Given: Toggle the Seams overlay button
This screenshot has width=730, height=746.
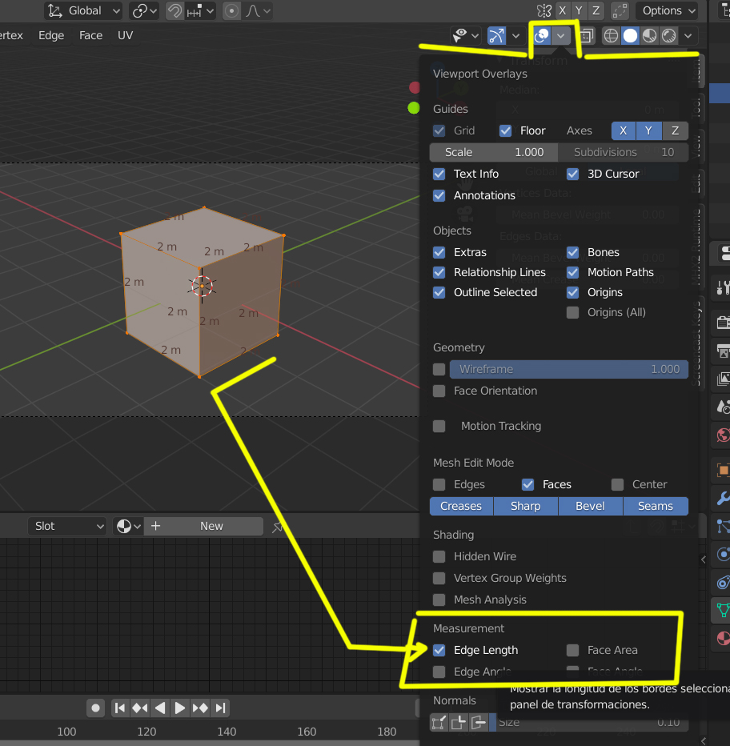Looking at the screenshot, I should [656, 506].
